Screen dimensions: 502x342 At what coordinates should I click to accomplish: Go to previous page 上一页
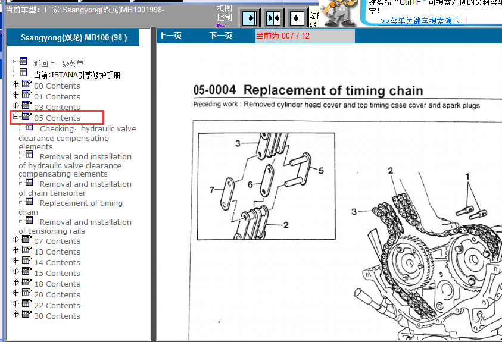170,36
